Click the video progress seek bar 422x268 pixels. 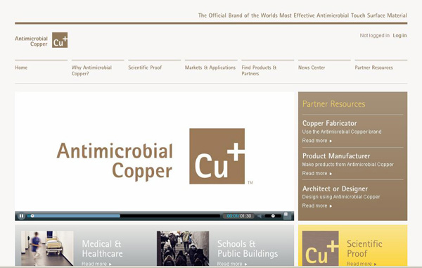pos(124,216)
